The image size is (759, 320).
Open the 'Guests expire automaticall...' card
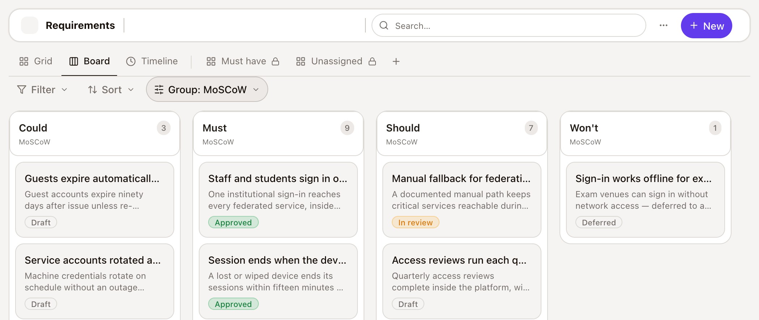[95, 200]
